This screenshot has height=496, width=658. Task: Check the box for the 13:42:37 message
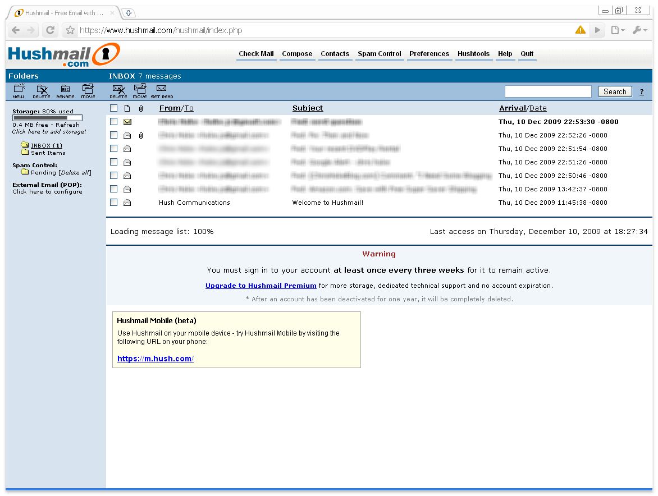tap(114, 189)
